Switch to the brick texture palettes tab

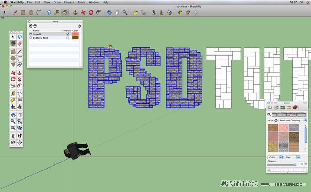(295, 107)
